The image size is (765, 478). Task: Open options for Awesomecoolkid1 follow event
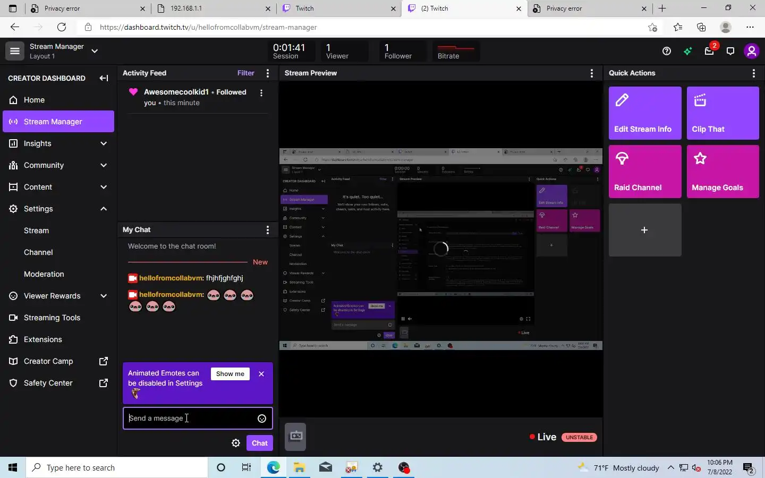point(261,93)
